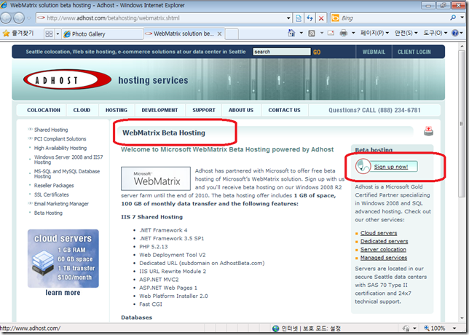Open the 안전(S) menu
The height and width of the screenshot is (335, 469).
(406, 33)
